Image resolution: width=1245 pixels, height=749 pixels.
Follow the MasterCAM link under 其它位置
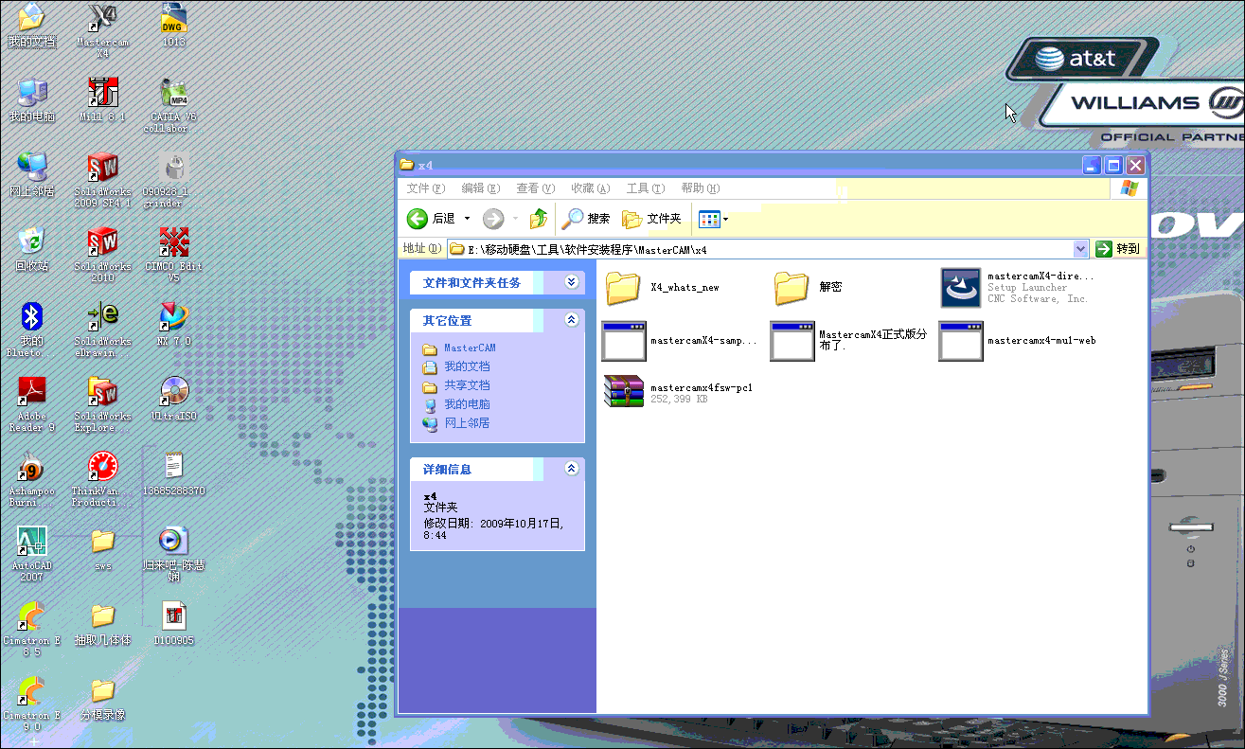pos(470,348)
